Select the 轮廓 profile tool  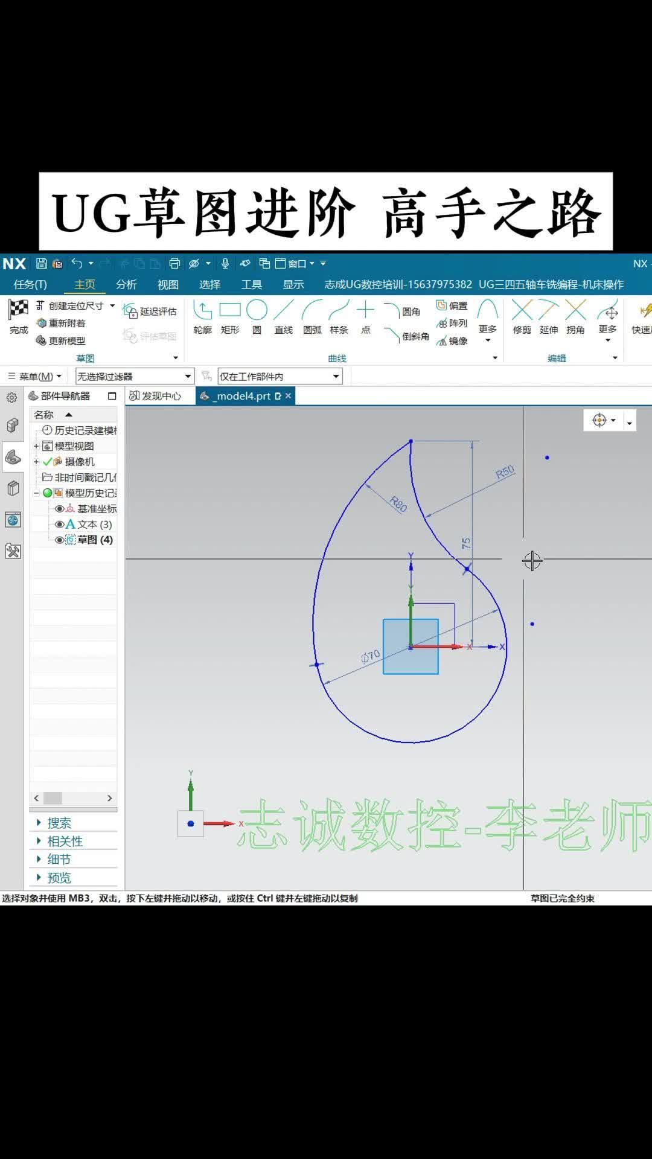point(202,317)
